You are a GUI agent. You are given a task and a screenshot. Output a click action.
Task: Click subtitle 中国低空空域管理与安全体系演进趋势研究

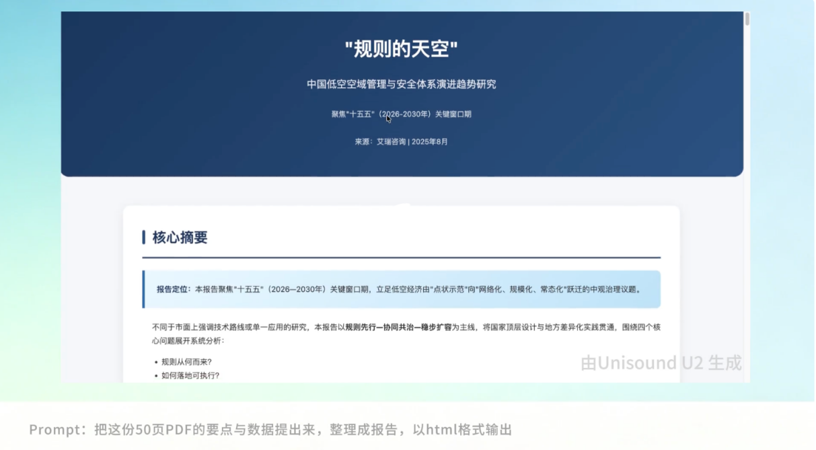[x=402, y=84]
